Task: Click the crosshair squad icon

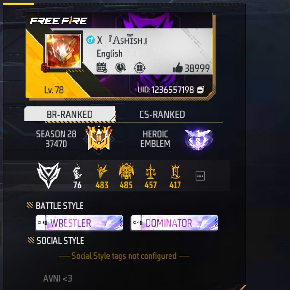Action: point(140,68)
